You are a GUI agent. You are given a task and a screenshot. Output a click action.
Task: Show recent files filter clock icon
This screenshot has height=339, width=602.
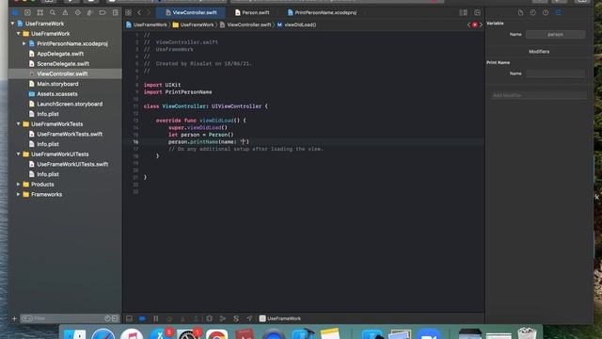[x=107, y=318]
